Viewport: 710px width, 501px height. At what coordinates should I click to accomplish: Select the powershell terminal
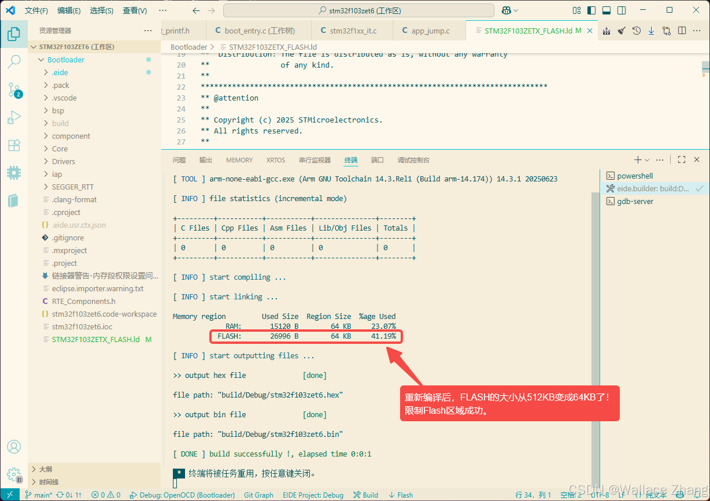tap(655, 176)
